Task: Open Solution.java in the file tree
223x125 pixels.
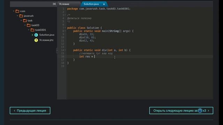Action: [47, 35]
